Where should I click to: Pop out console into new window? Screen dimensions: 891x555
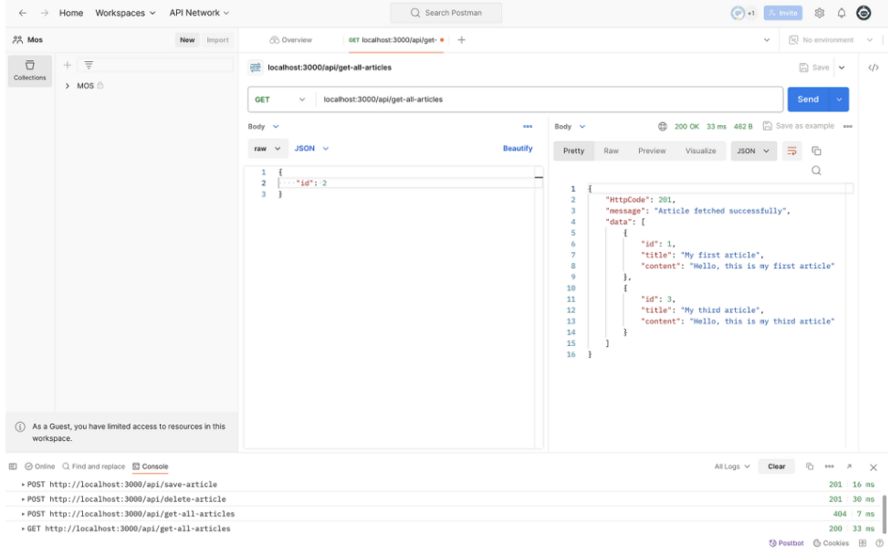(849, 466)
